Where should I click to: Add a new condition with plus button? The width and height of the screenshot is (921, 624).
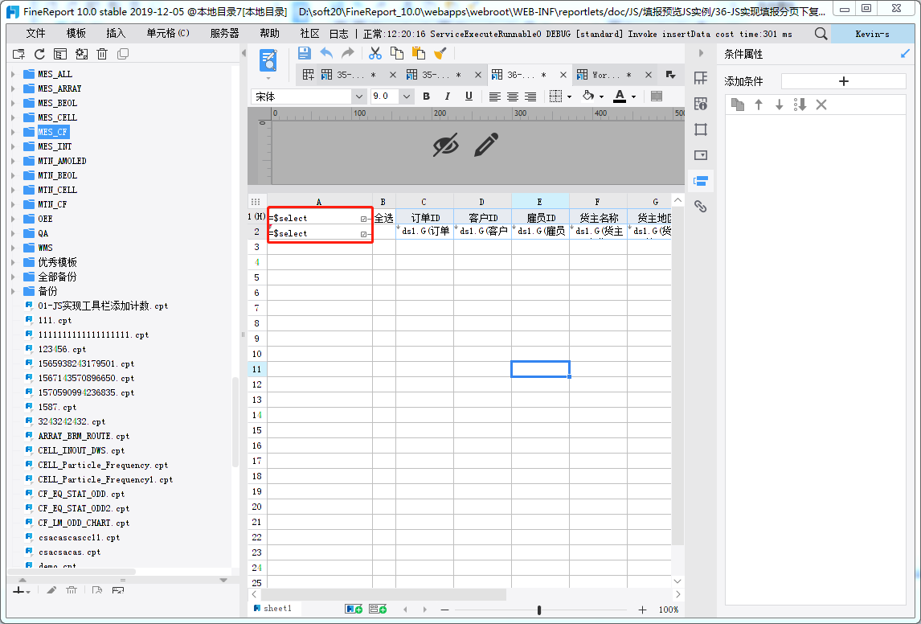point(844,81)
